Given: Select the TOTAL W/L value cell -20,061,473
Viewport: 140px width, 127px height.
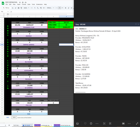Looking at the screenshot, I should [x=66, y=27].
